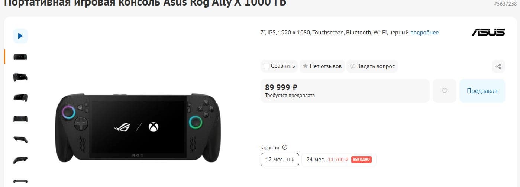Open the подробнее specifications link
Screen dimensions: 520x187
(x=424, y=33)
